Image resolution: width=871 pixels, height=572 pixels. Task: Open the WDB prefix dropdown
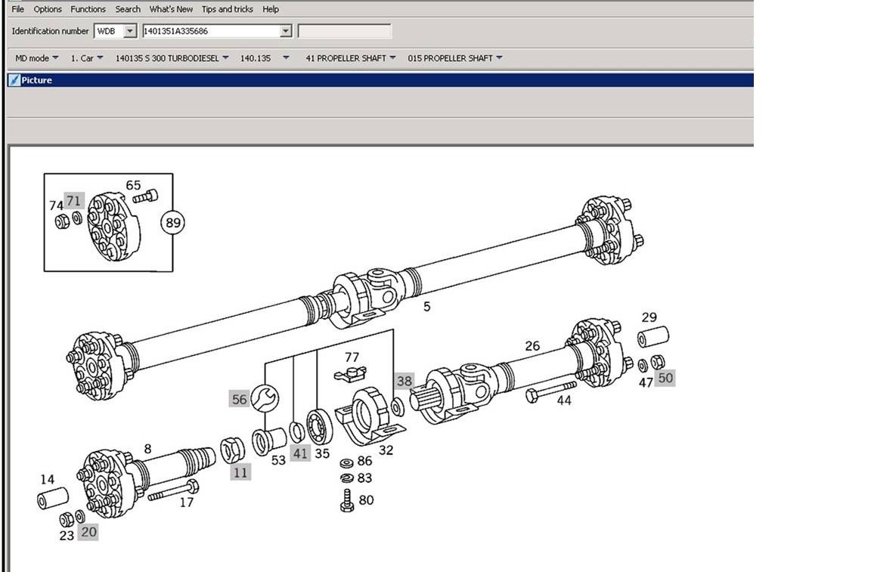pyautogui.click(x=129, y=31)
